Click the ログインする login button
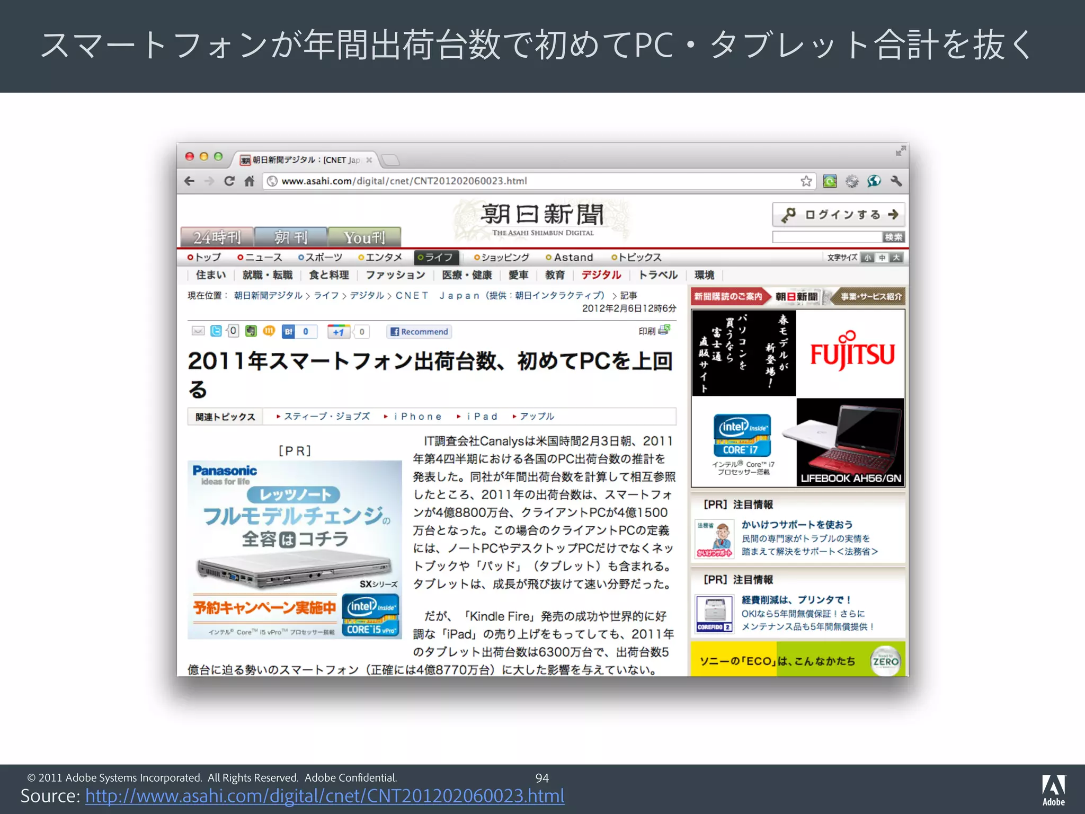The image size is (1085, 814). 839,215
